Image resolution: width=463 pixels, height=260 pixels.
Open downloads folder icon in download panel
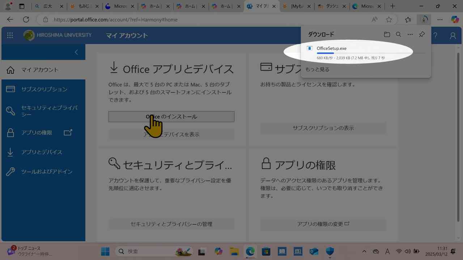coord(387,34)
